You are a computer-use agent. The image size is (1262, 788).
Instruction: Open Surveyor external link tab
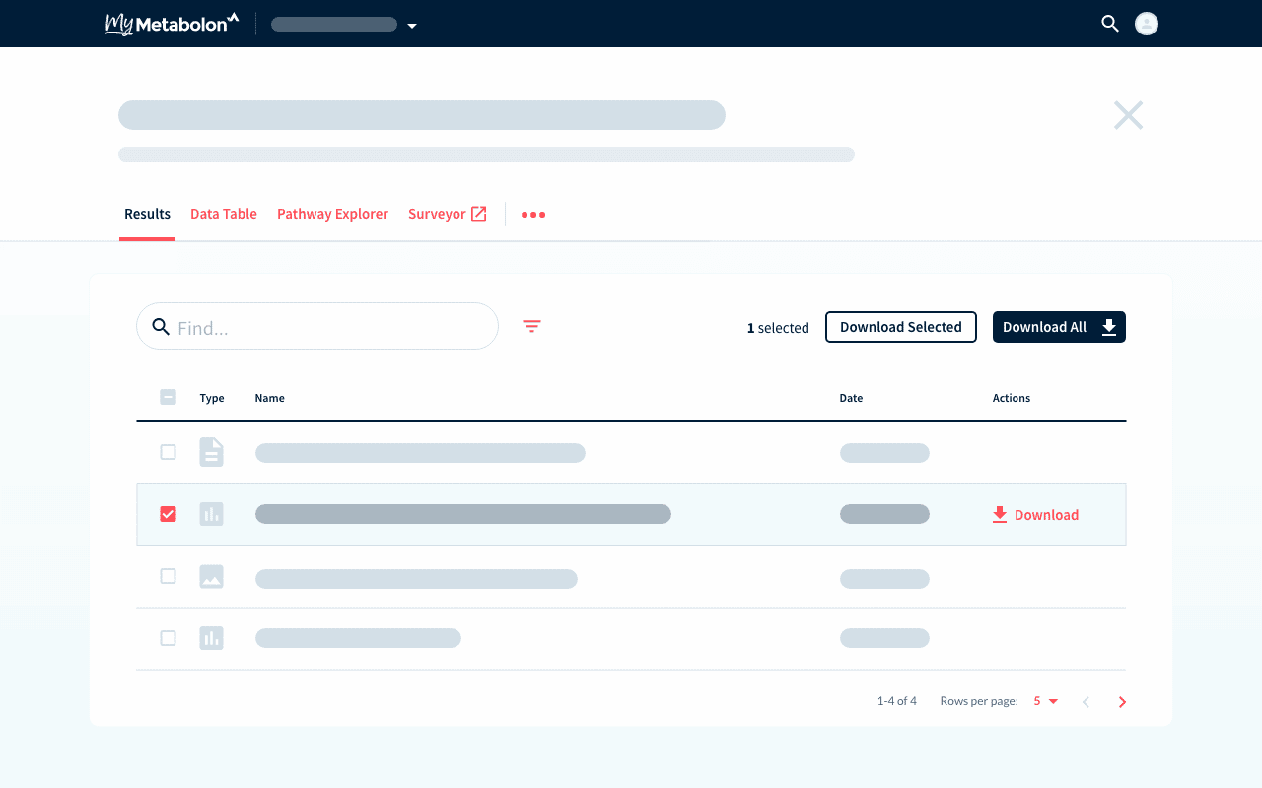447,214
